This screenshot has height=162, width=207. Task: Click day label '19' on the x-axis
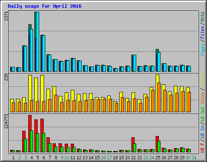(x=121, y=158)
